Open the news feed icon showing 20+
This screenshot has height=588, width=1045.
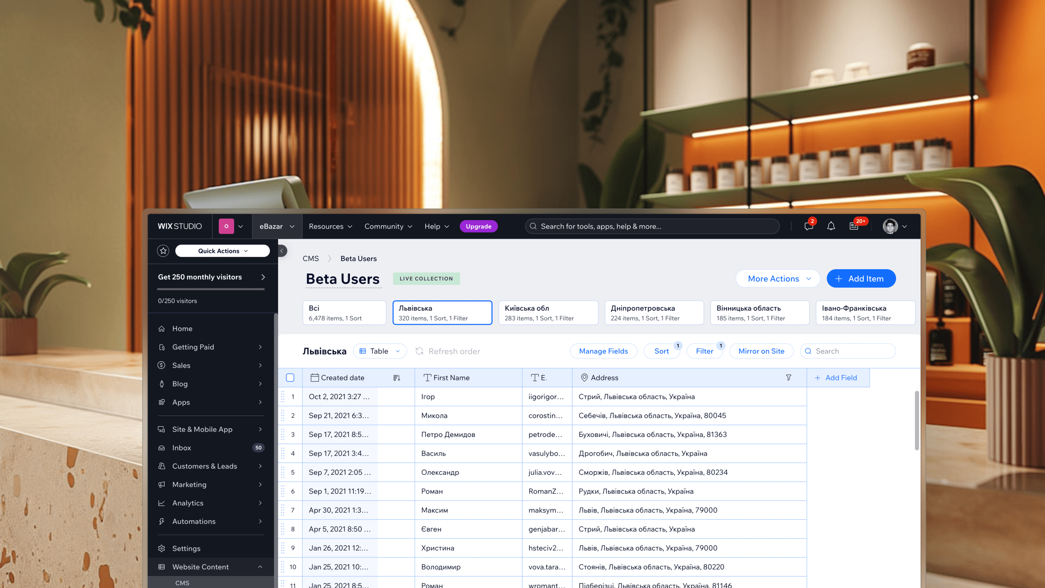[854, 226]
